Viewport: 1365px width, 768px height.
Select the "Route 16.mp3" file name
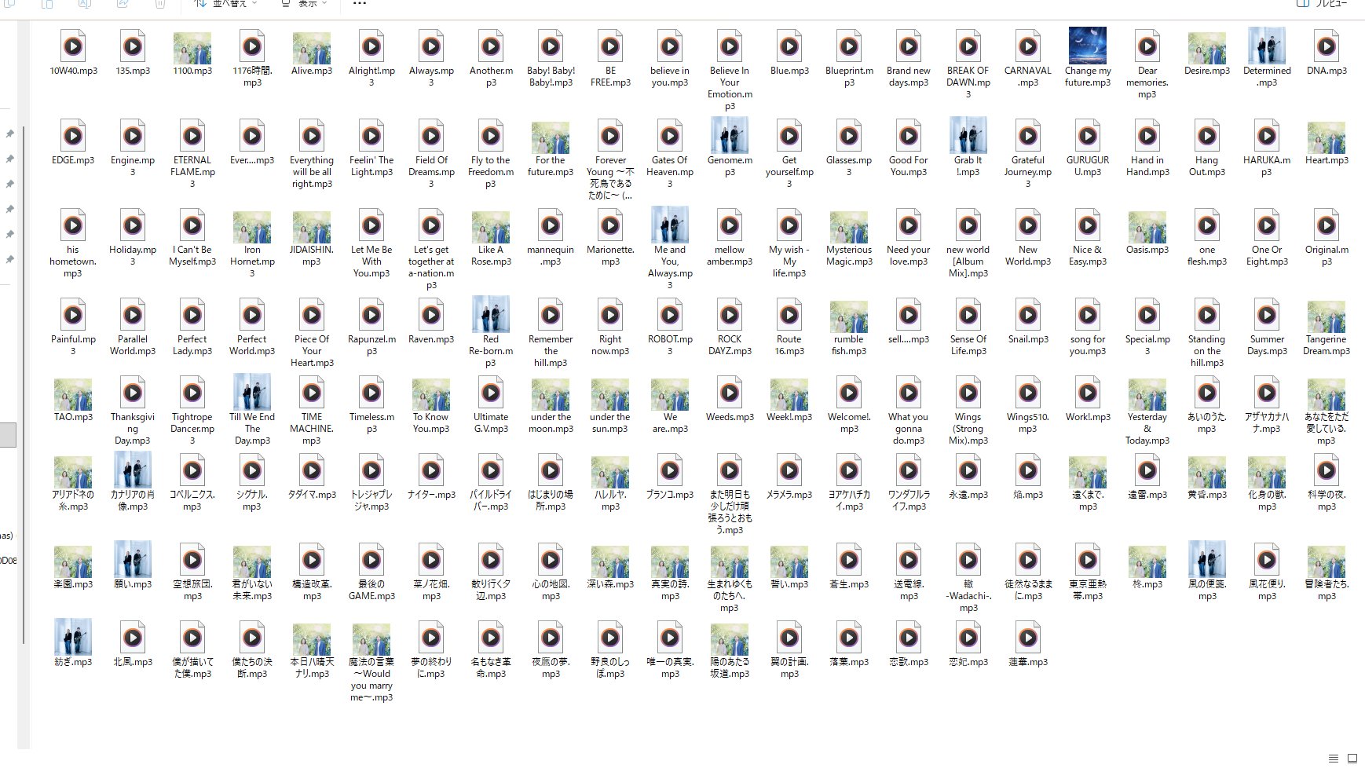[x=789, y=346]
